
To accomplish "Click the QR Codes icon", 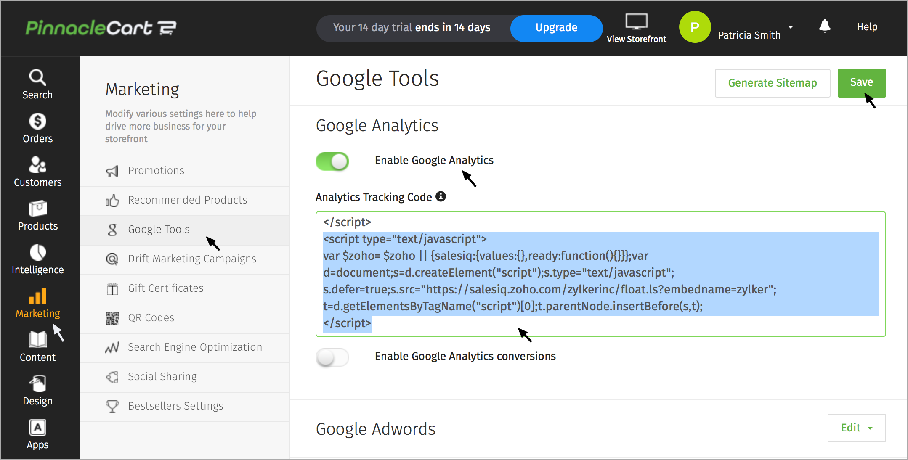I will (x=112, y=318).
